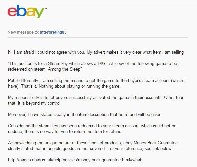197x167 pixels.
Task: Click the opening line starting 'hi, i am afraid'
Action: pos(96,52)
